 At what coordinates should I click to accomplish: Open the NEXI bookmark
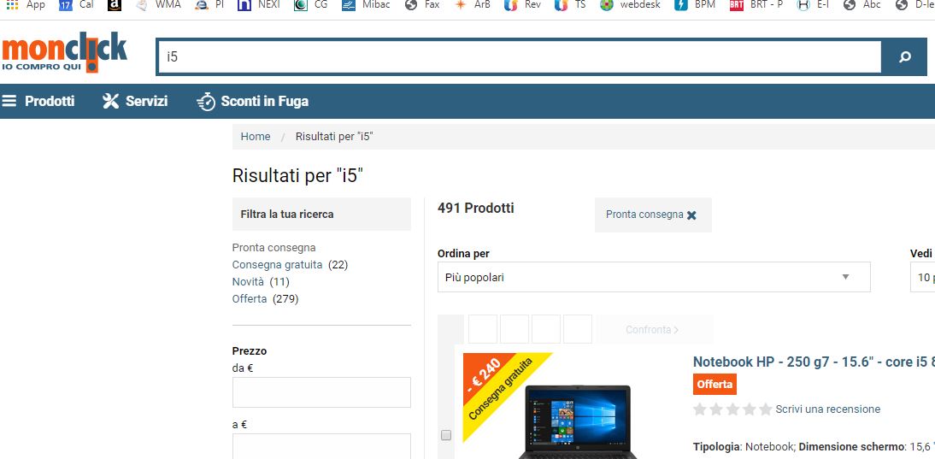258,5
